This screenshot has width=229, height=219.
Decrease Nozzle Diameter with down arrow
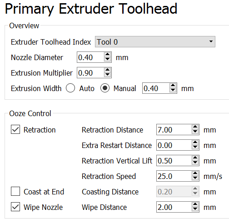107,59
